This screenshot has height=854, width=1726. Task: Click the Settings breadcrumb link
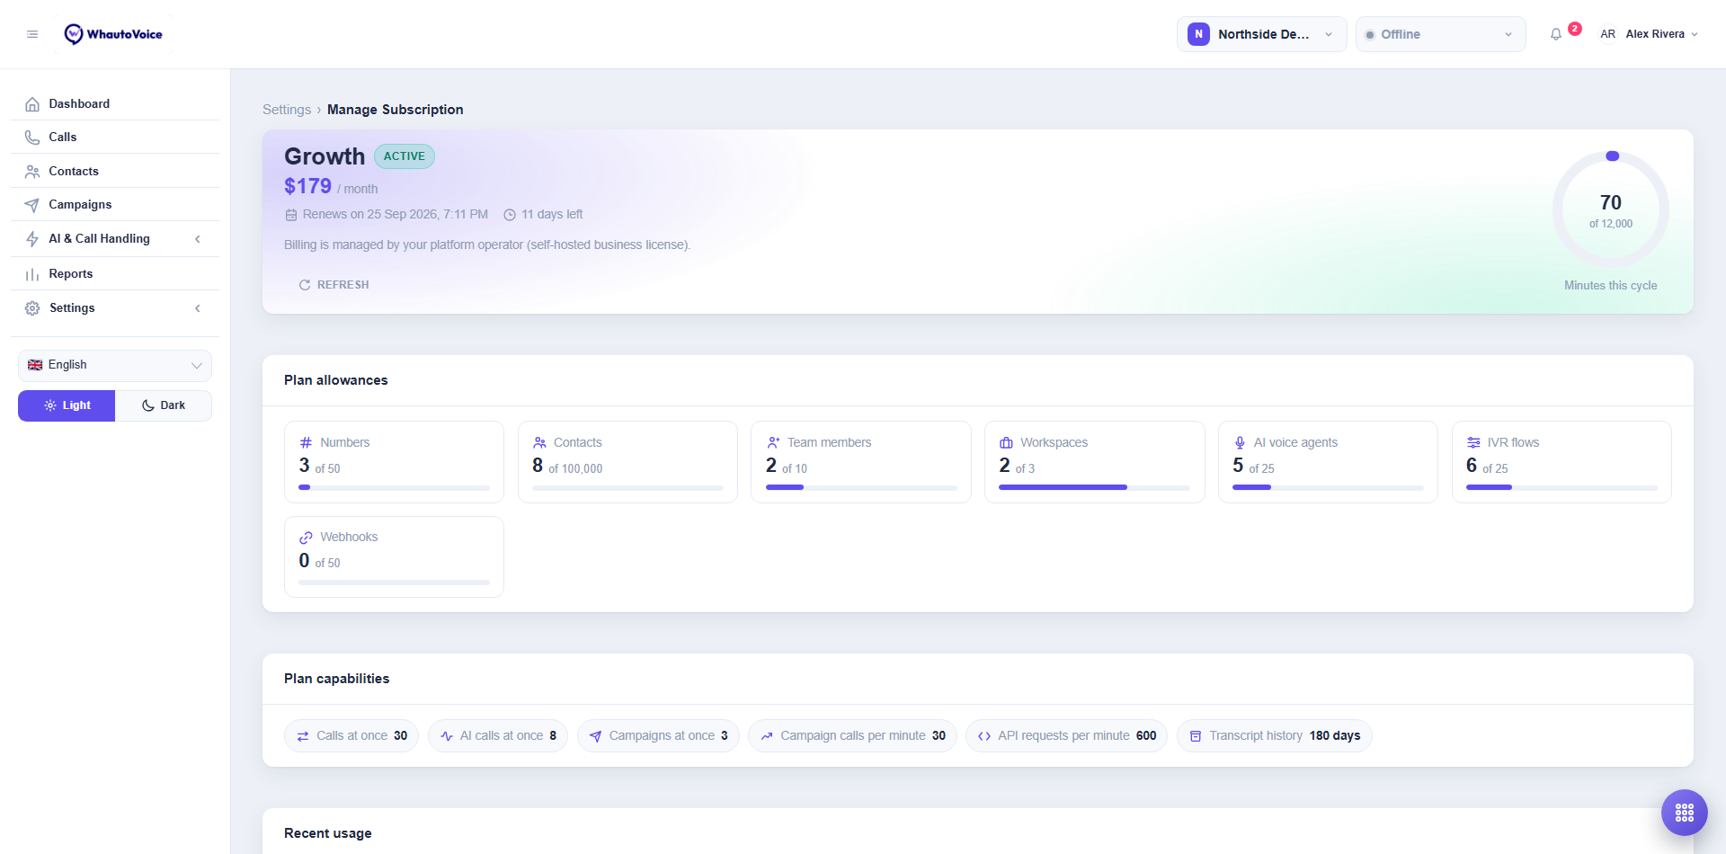(287, 110)
